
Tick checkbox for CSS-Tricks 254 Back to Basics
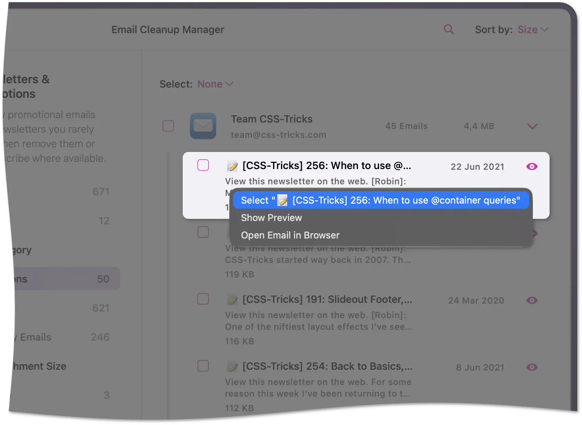(203, 366)
